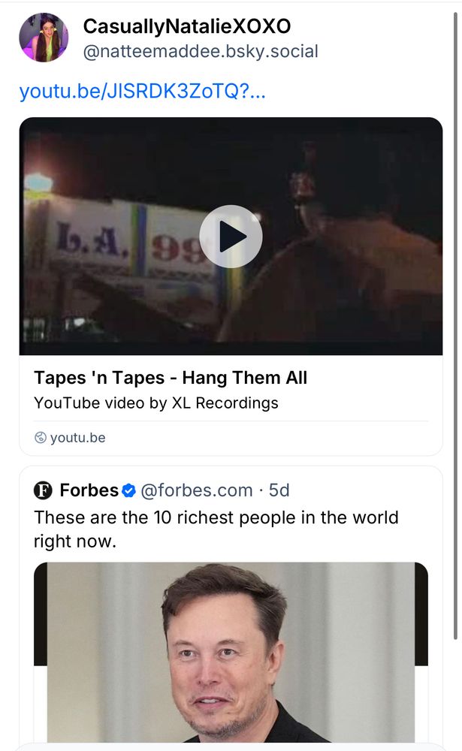The height and width of the screenshot is (751, 462).
Task: Click the display name CasuallyNatalieXOXO
Action: coord(188,26)
